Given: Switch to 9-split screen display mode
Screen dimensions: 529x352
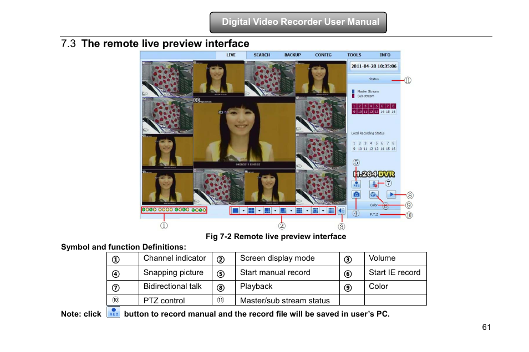Looking at the screenshot, I should [x=299, y=210].
